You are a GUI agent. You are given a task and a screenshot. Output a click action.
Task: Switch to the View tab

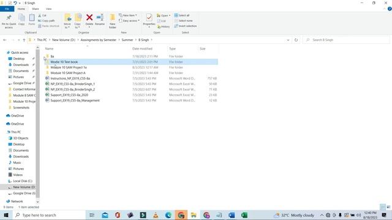[x=49, y=9]
